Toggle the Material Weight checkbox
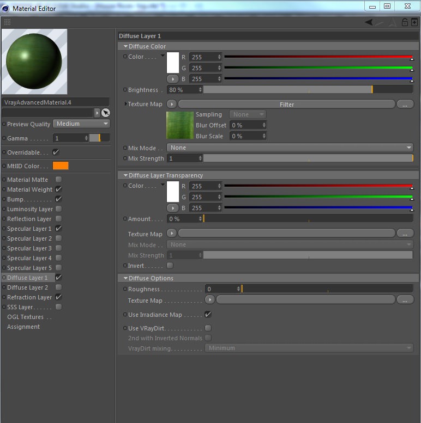This screenshot has width=421, height=423. click(58, 189)
